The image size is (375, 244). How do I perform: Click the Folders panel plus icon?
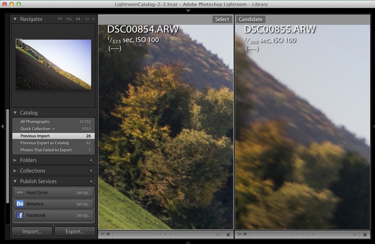coord(91,160)
